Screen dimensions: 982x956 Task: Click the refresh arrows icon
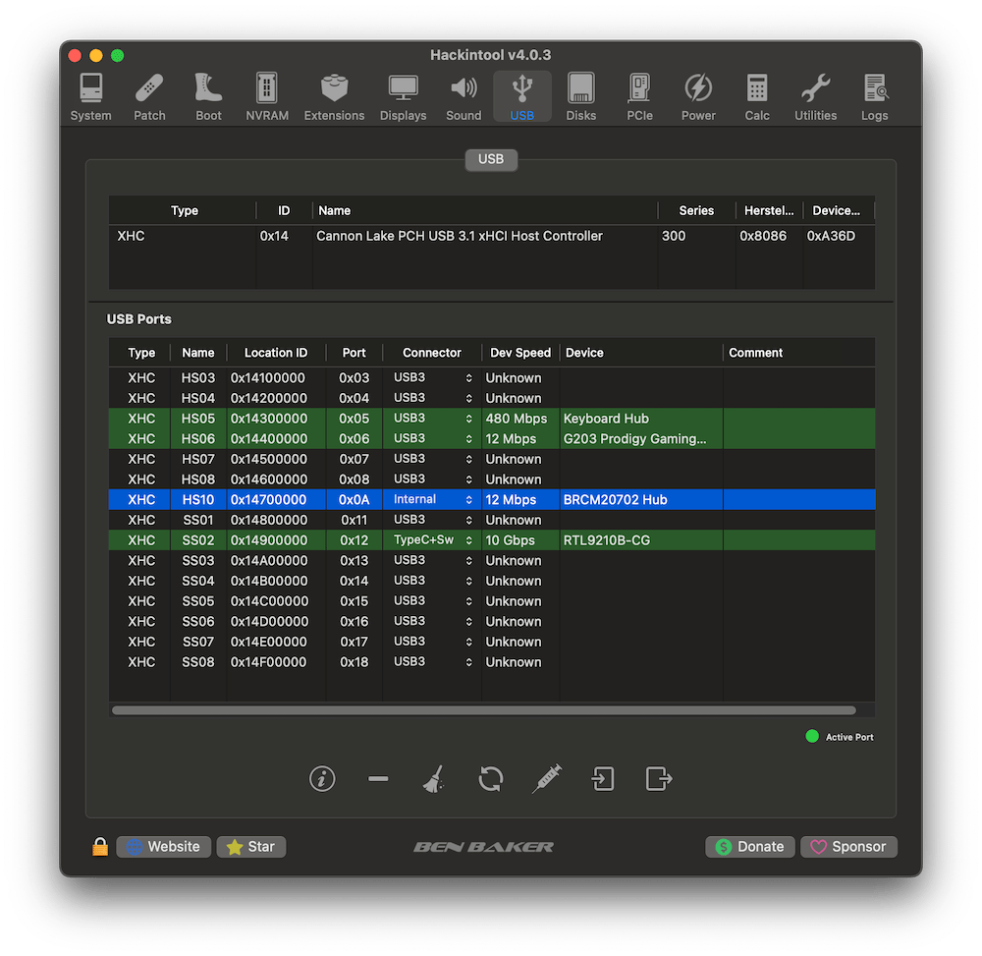coord(490,779)
